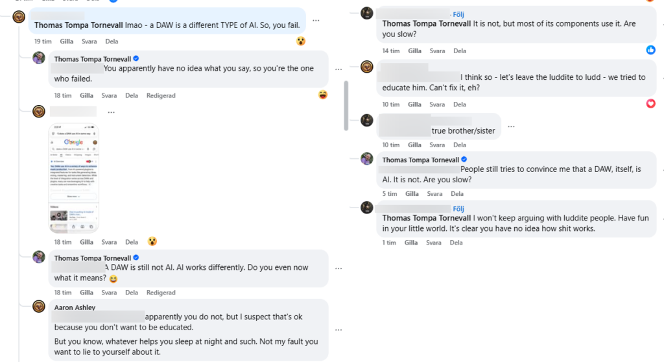Image resolution: width=664 pixels, height=362 pixels.
Task: Click the Följ link on the last comment
Action: click(x=458, y=208)
